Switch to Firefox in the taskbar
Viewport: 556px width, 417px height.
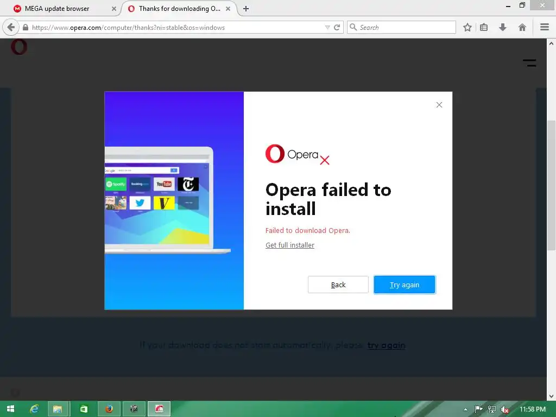[x=109, y=409]
